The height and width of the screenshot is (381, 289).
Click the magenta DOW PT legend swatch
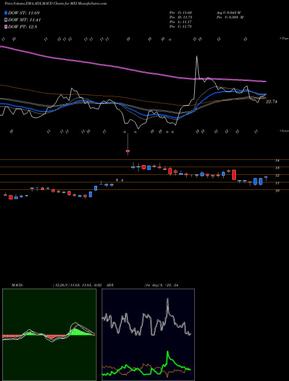[6, 27]
